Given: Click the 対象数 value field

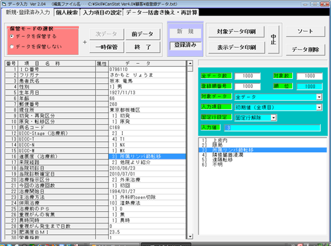Looking at the screenshot, I should 310,76.
